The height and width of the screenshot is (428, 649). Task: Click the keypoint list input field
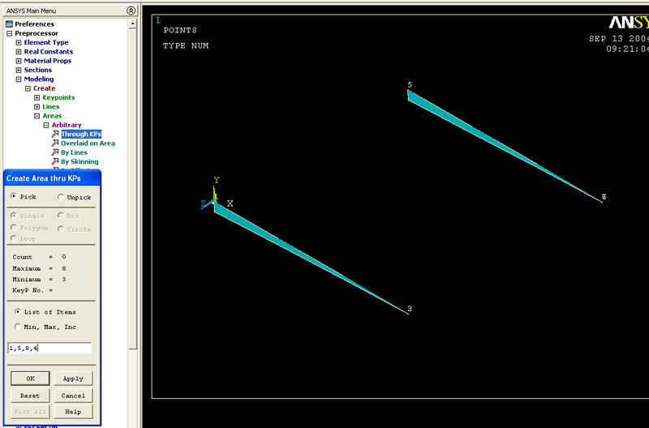pyautogui.click(x=49, y=348)
